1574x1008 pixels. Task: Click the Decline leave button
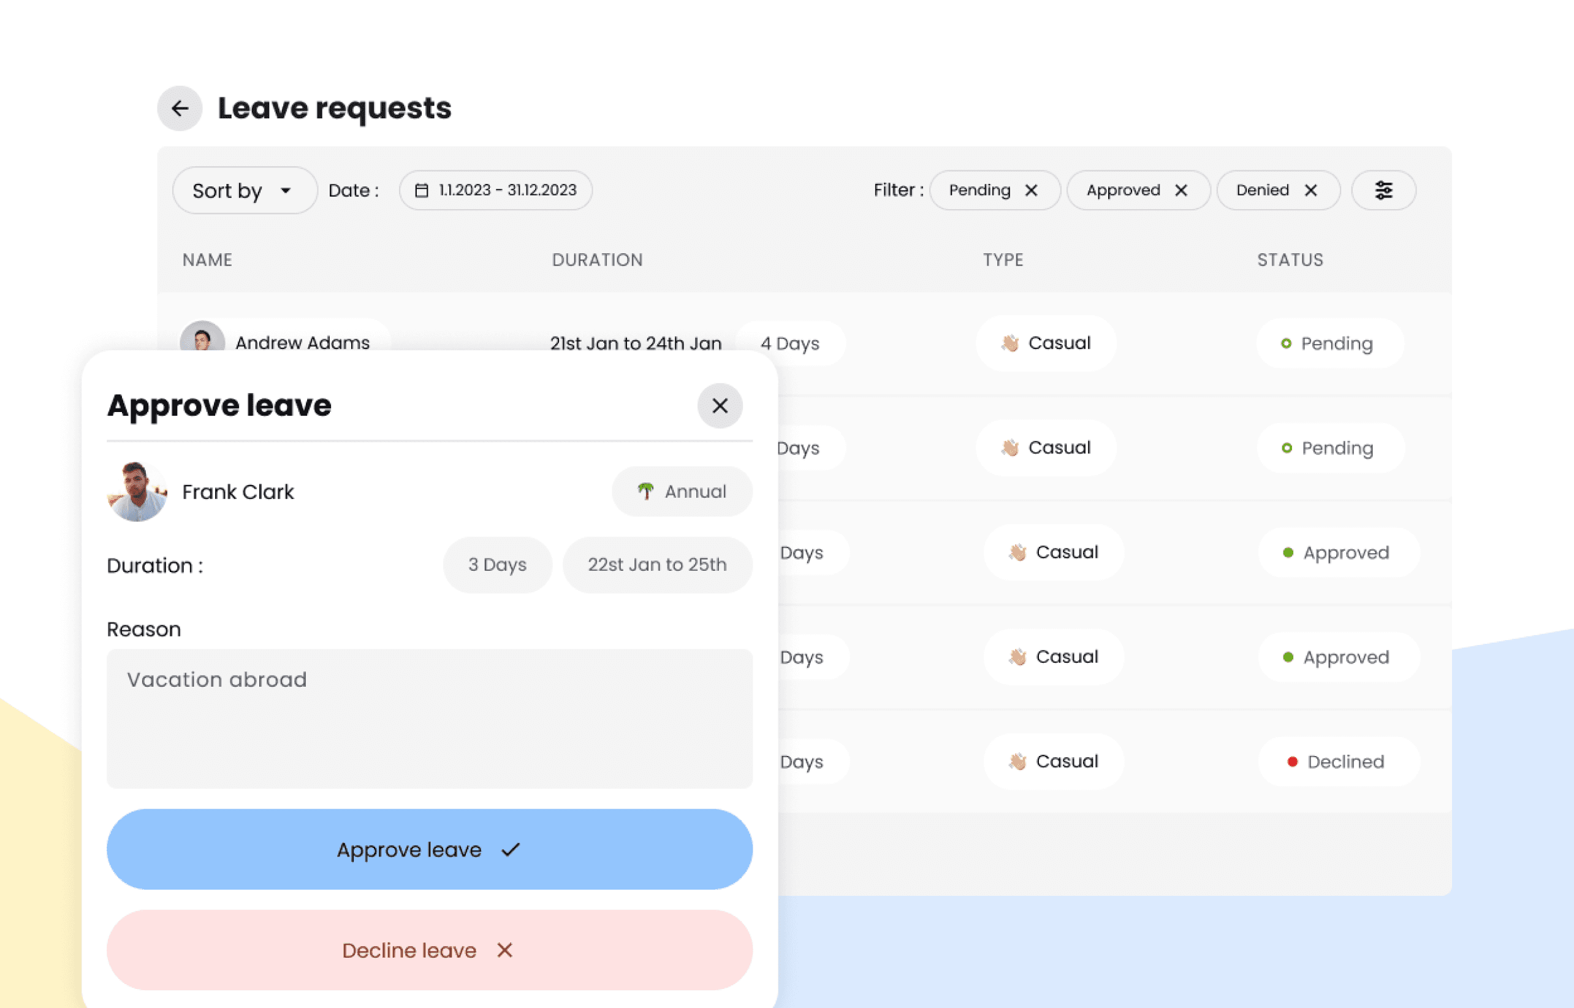[x=429, y=950]
